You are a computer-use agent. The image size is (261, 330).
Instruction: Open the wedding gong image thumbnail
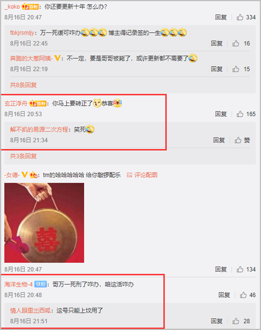(x=44, y=223)
